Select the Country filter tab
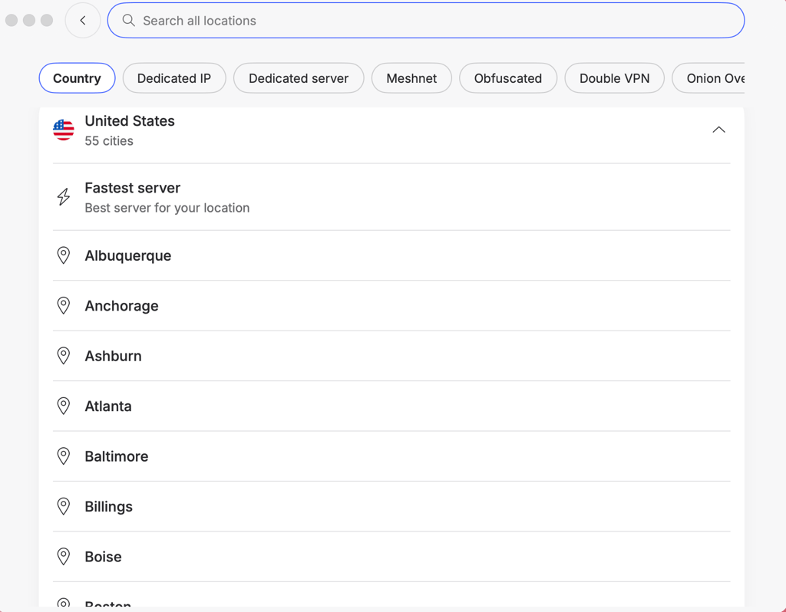 click(78, 78)
